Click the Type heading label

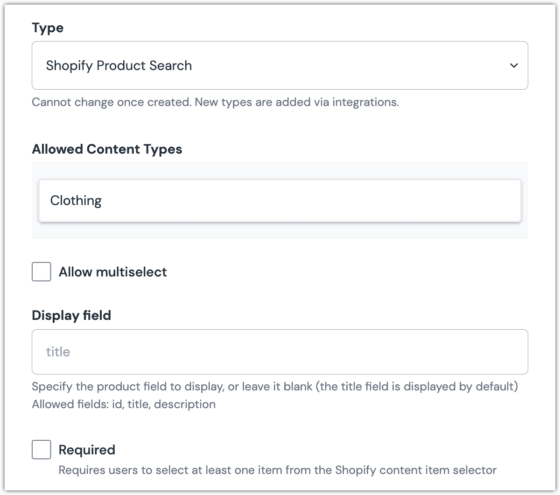click(47, 28)
